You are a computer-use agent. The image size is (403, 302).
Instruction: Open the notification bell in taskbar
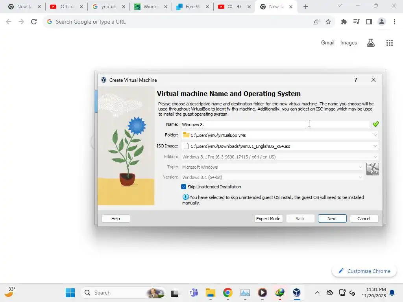point(392,293)
